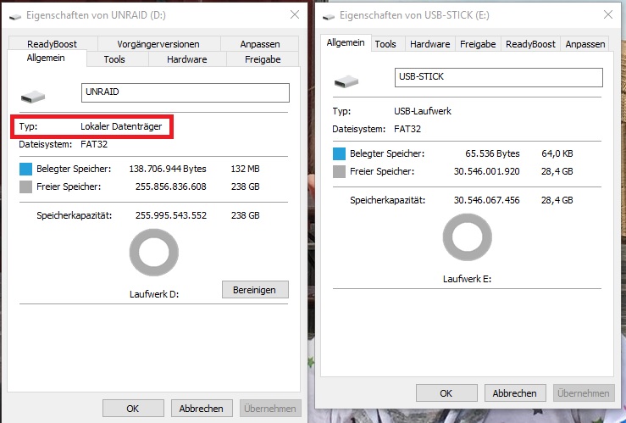The width and height of the screenshot is (626, 423).
Task: Click the 'Laufwerk E:' label
Action: tap(467, 279)
